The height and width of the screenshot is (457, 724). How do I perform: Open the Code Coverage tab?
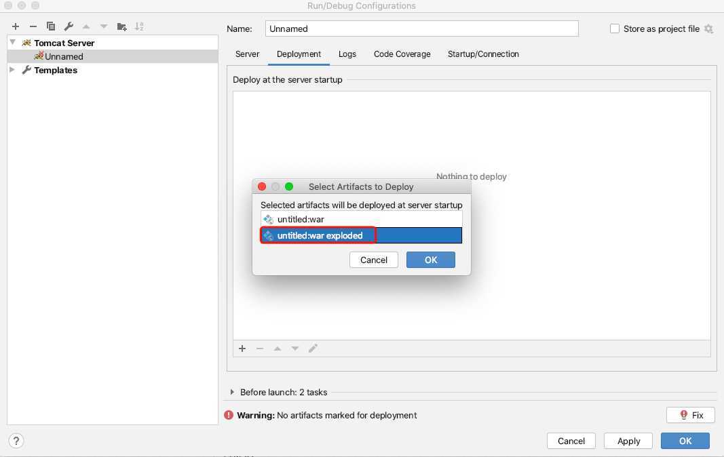402,54
